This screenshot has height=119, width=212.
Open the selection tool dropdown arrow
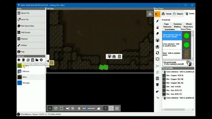pos(159,14)
